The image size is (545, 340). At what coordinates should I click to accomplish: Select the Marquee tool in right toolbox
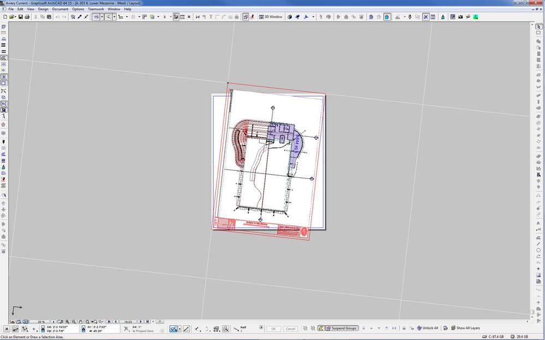(538, 33)
